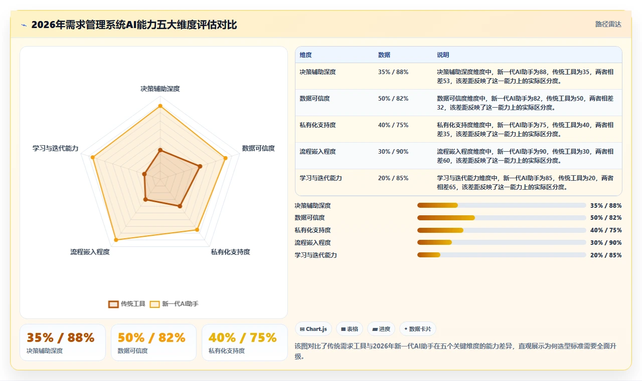Click the 数据 column header
642x381 pixels.
tap(384, 55)
